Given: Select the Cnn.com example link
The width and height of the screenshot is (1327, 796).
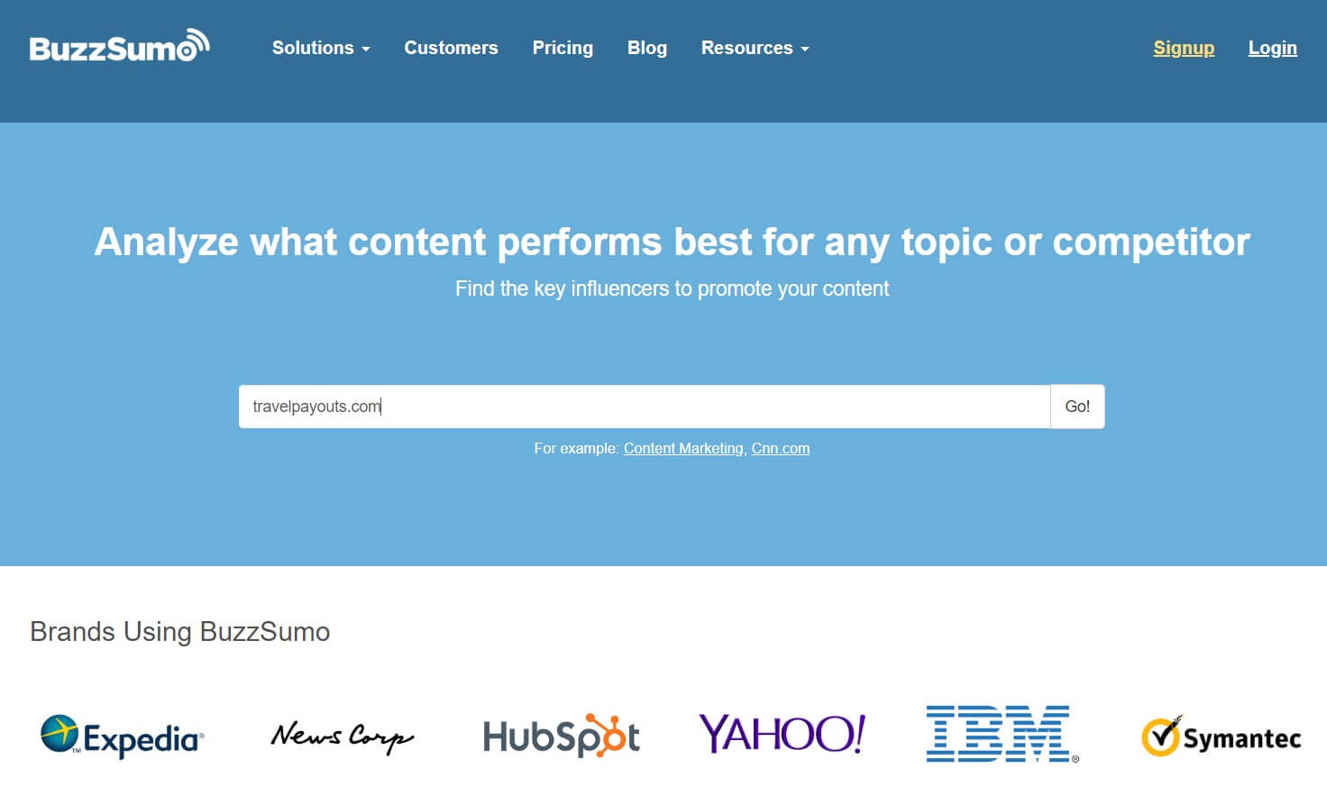Looking at the screenshot, I should pyautogui.click(x=780, y=448).
